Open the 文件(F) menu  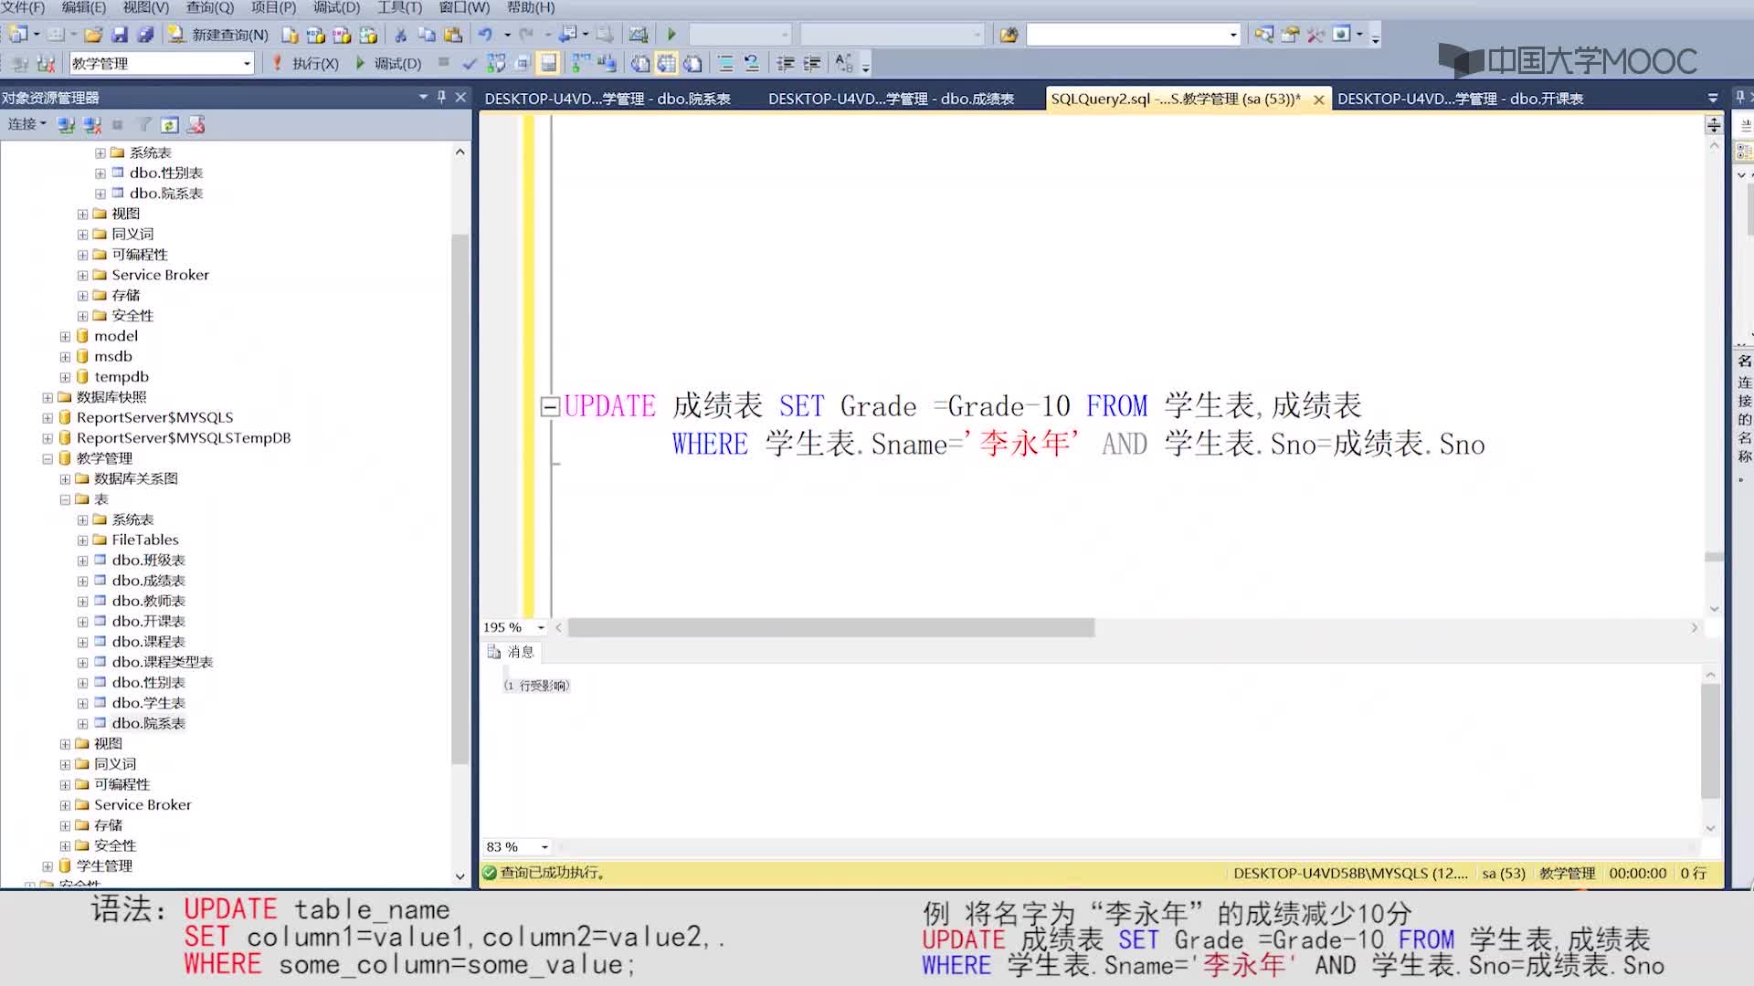pyautogui.click(x=23, y=7)
